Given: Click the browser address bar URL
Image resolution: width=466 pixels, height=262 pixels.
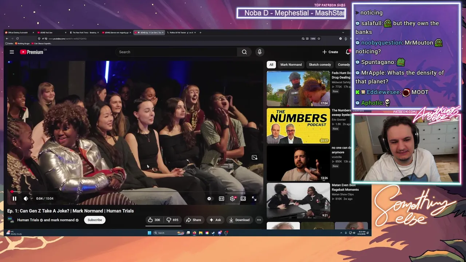Looking at the screenshot, I should click(68, 39).
